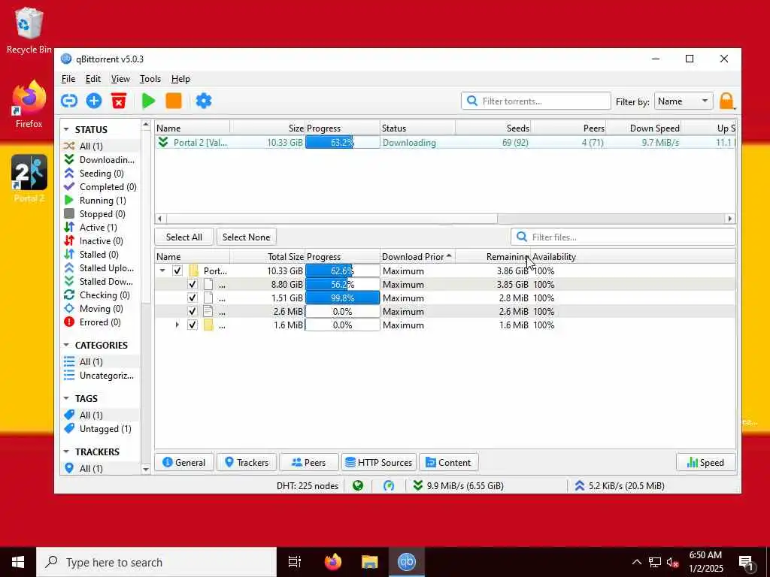
Task: Collapse the TAGS sidebar section
Action: pyautogui.click(x=66, y=398)
